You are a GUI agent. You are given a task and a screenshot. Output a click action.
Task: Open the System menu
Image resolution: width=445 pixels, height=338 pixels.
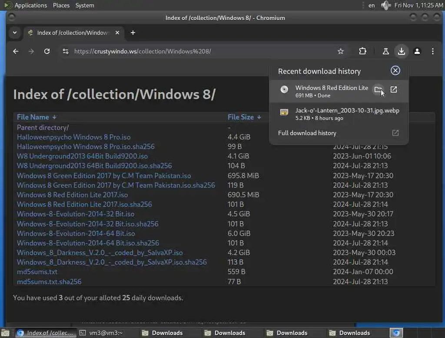[x=85, y=5]
